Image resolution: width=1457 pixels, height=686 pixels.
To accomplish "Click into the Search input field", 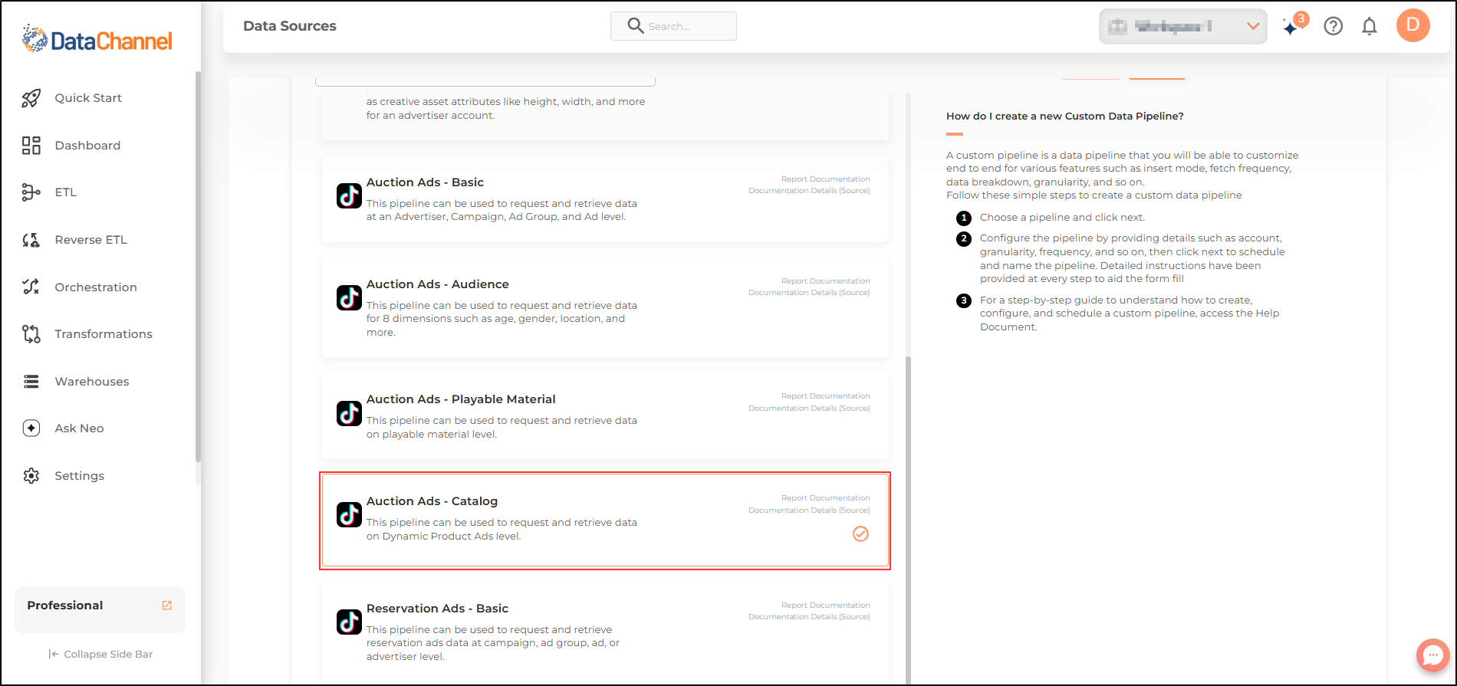I will pyautogui.click(x=673, y=26).
